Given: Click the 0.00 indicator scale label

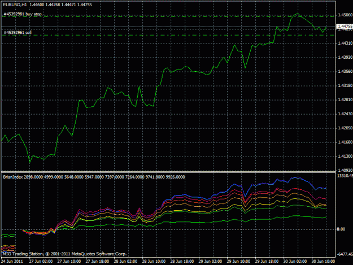Looking at the screenshot, I should pyautogui.click(x=341, y=229).
